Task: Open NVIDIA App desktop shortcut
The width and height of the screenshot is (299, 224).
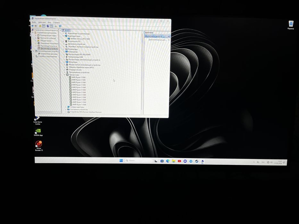Action: (x=38, y=132)
